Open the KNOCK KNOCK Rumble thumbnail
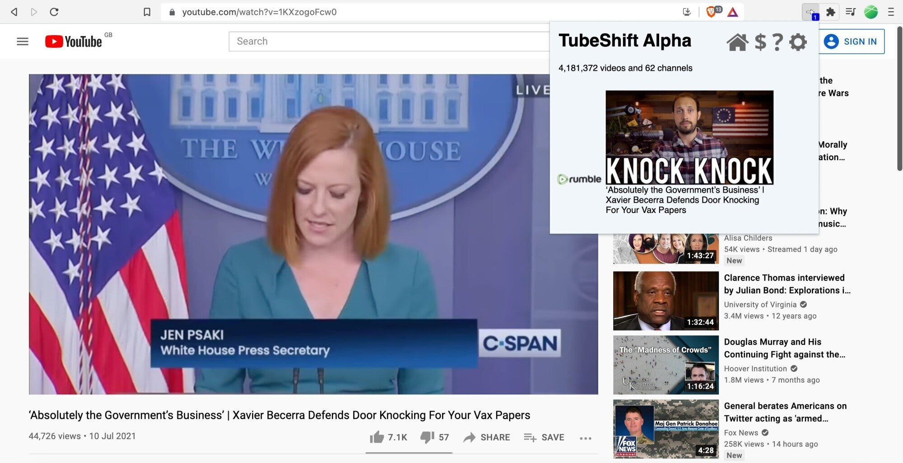Image resolution: width=903 pixels, height=463 pixels. [689, 138]
